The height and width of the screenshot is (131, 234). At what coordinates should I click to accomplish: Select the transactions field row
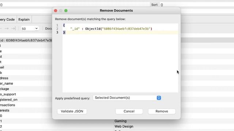click(x=26, y=105)
